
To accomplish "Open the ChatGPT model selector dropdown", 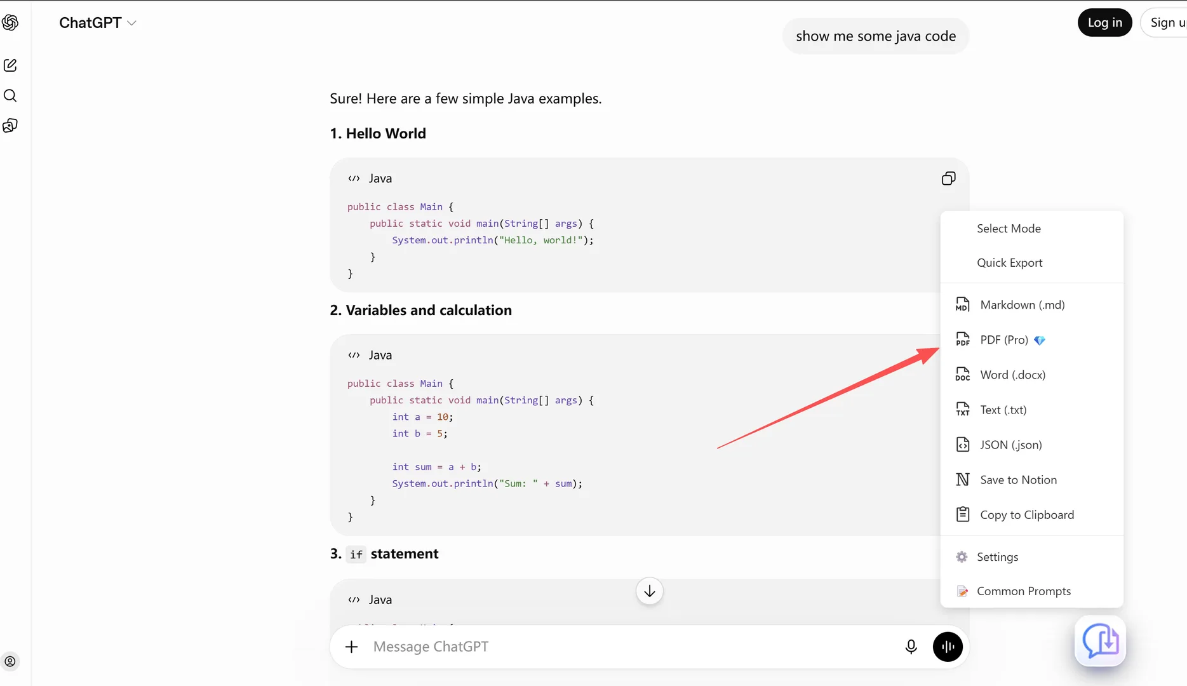I will tap(97, 23).
